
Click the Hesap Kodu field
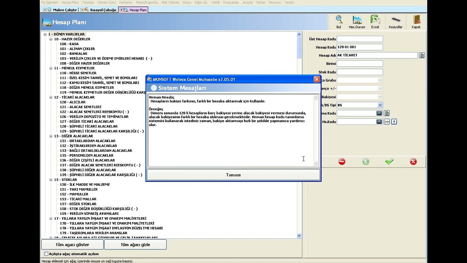tap(360, 47)
